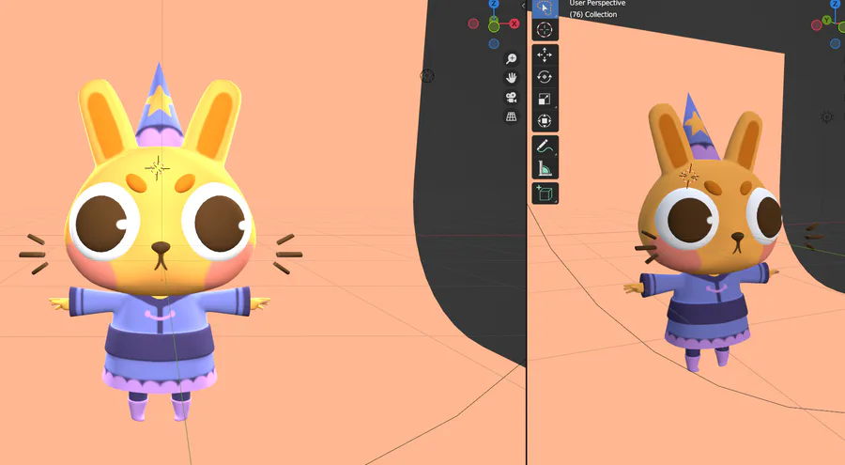The width and height of the screenshot is (845, 465).
Task: Select the Rotate tool
Action: pyautogui.click(x=545, y=77)
